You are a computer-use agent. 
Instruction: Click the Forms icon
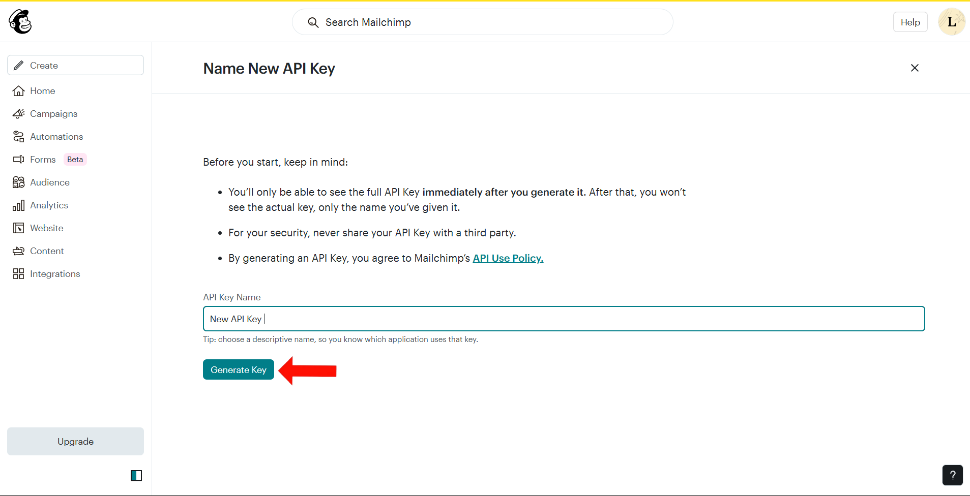pyautogui.click(x=19, y=160)
